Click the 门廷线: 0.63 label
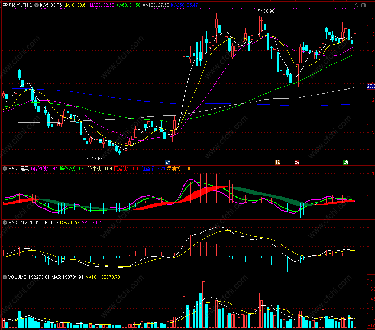The image size is (375, 330). click(126, 168)
